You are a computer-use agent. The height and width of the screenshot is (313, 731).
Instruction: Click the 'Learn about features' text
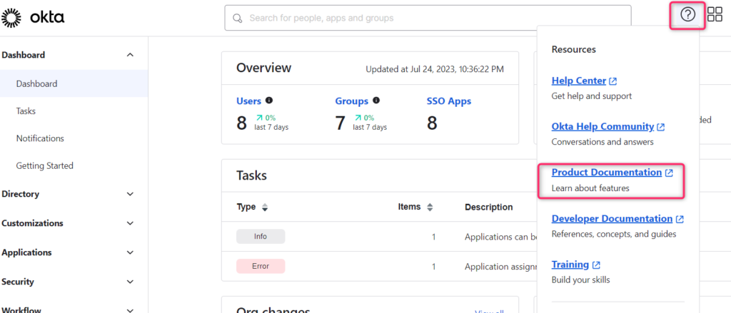pyautogui.click(x=590, y=189)
